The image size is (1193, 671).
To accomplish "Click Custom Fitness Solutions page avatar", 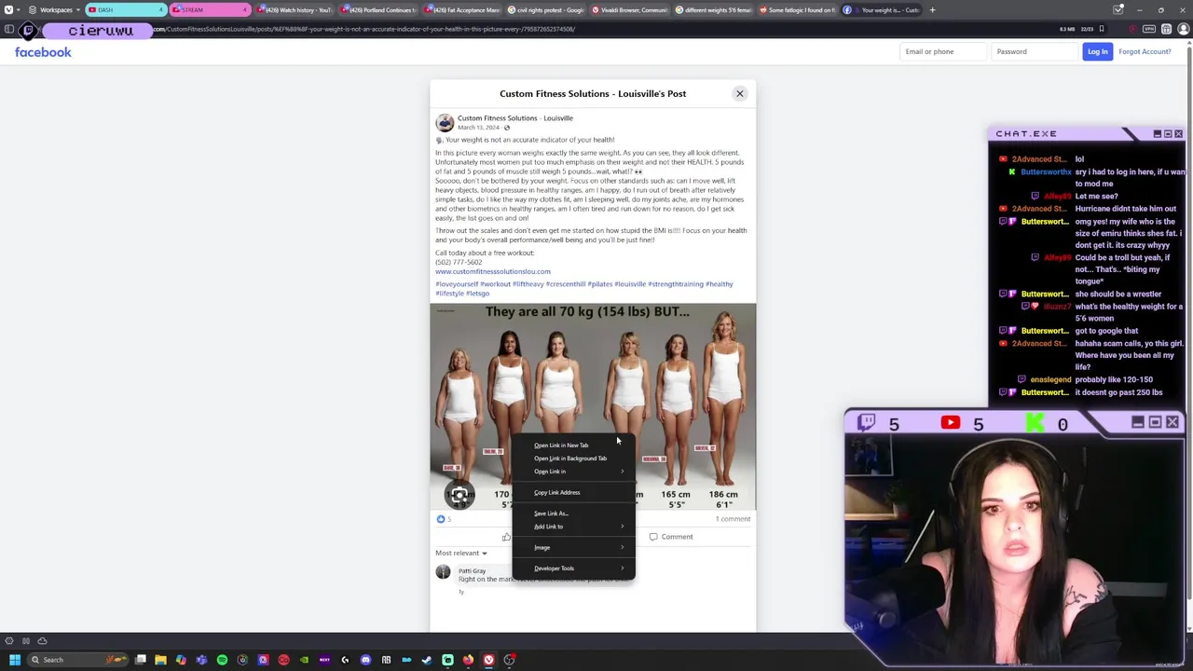I will [445, 123].
